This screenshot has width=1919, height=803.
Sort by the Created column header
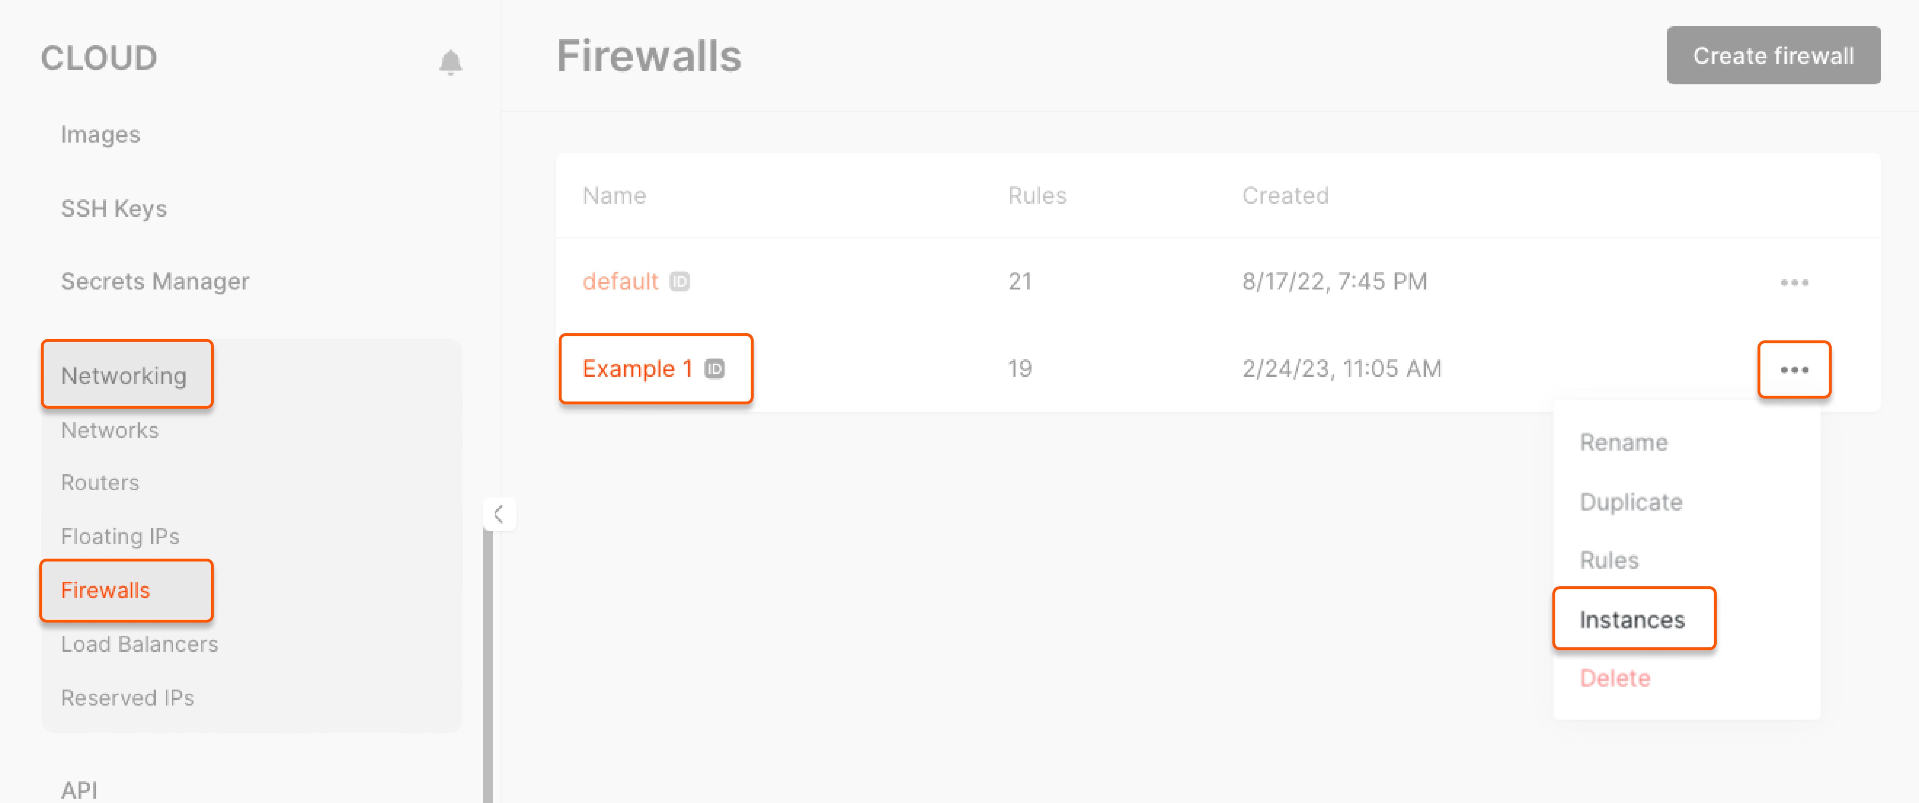1285,195
